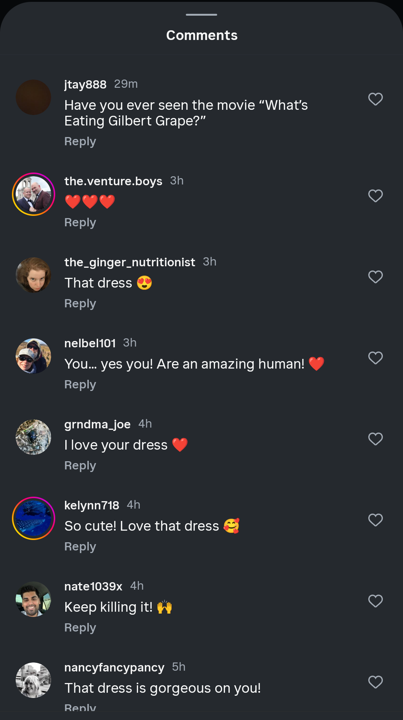403x720 pixels.
Task: Heart nancyfancypancy's gorgeous dress comment
Action: 375,682
